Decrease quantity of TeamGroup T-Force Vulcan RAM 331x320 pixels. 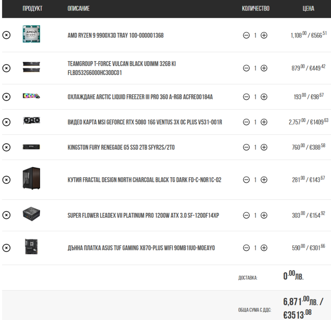246,68
